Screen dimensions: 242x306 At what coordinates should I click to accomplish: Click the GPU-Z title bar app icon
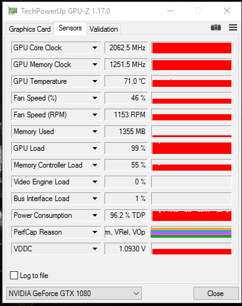(12, 11)
